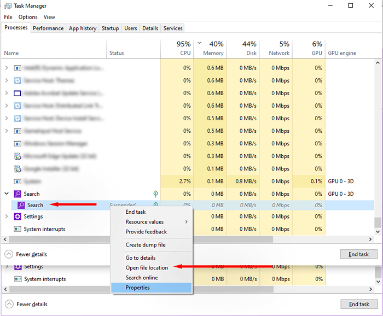Click the lower duplicate System interrupts icon

18,279
